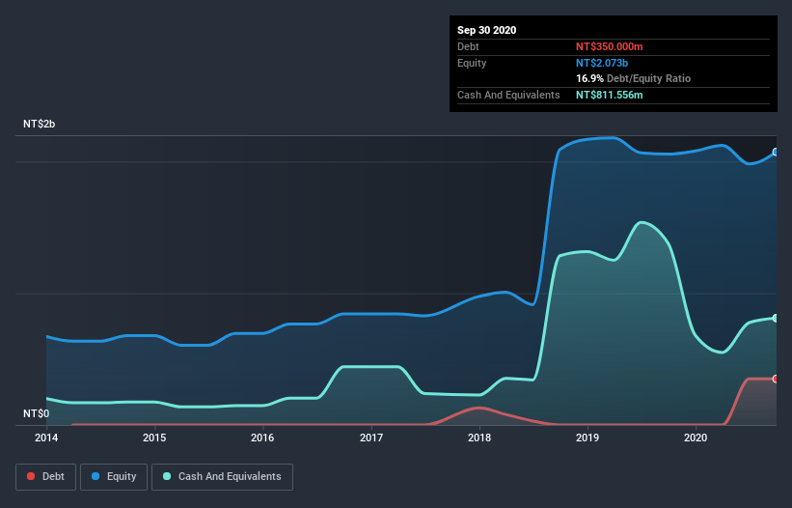Click the 2015 x-axis label
The height and width of the screenshot is (508, 792).
154,437
